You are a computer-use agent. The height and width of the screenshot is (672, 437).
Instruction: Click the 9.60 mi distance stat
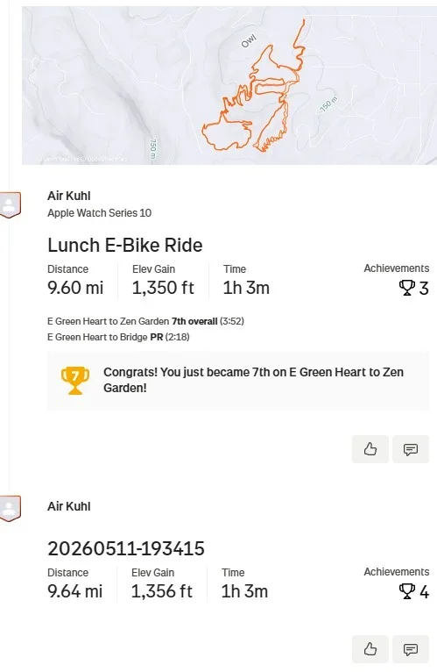coord(75,288)
